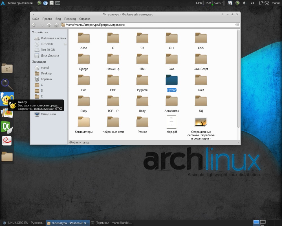
Task: Launch Chromium browser from top panel
Action: [x=45, y=3]
